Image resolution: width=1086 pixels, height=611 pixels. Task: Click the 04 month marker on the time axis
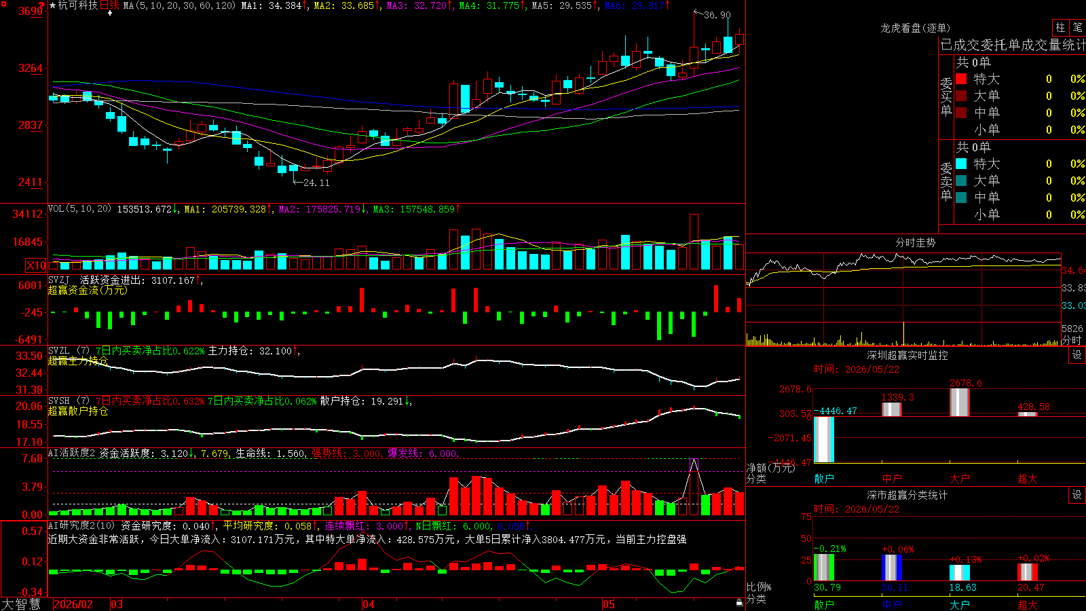point(369,604)
